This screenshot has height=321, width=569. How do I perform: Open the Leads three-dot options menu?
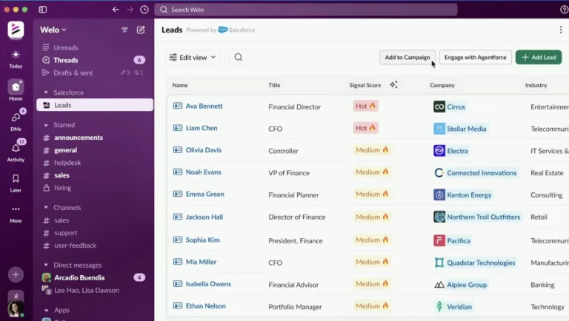point(560,30)
